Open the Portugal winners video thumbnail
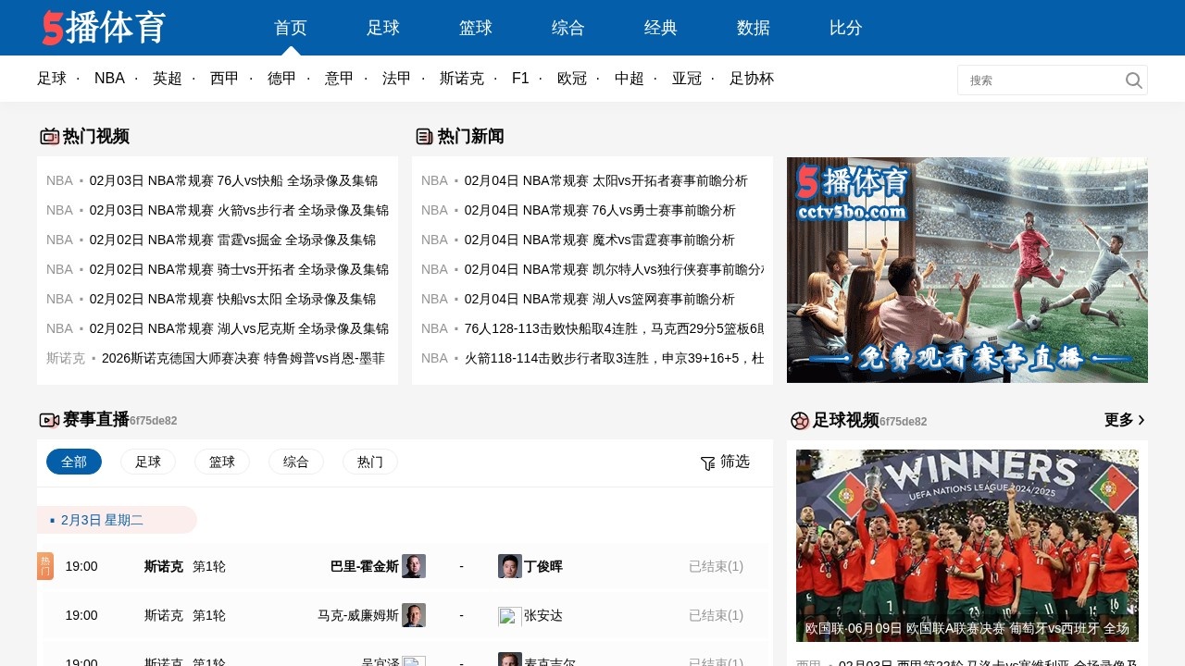 [967, 546]
